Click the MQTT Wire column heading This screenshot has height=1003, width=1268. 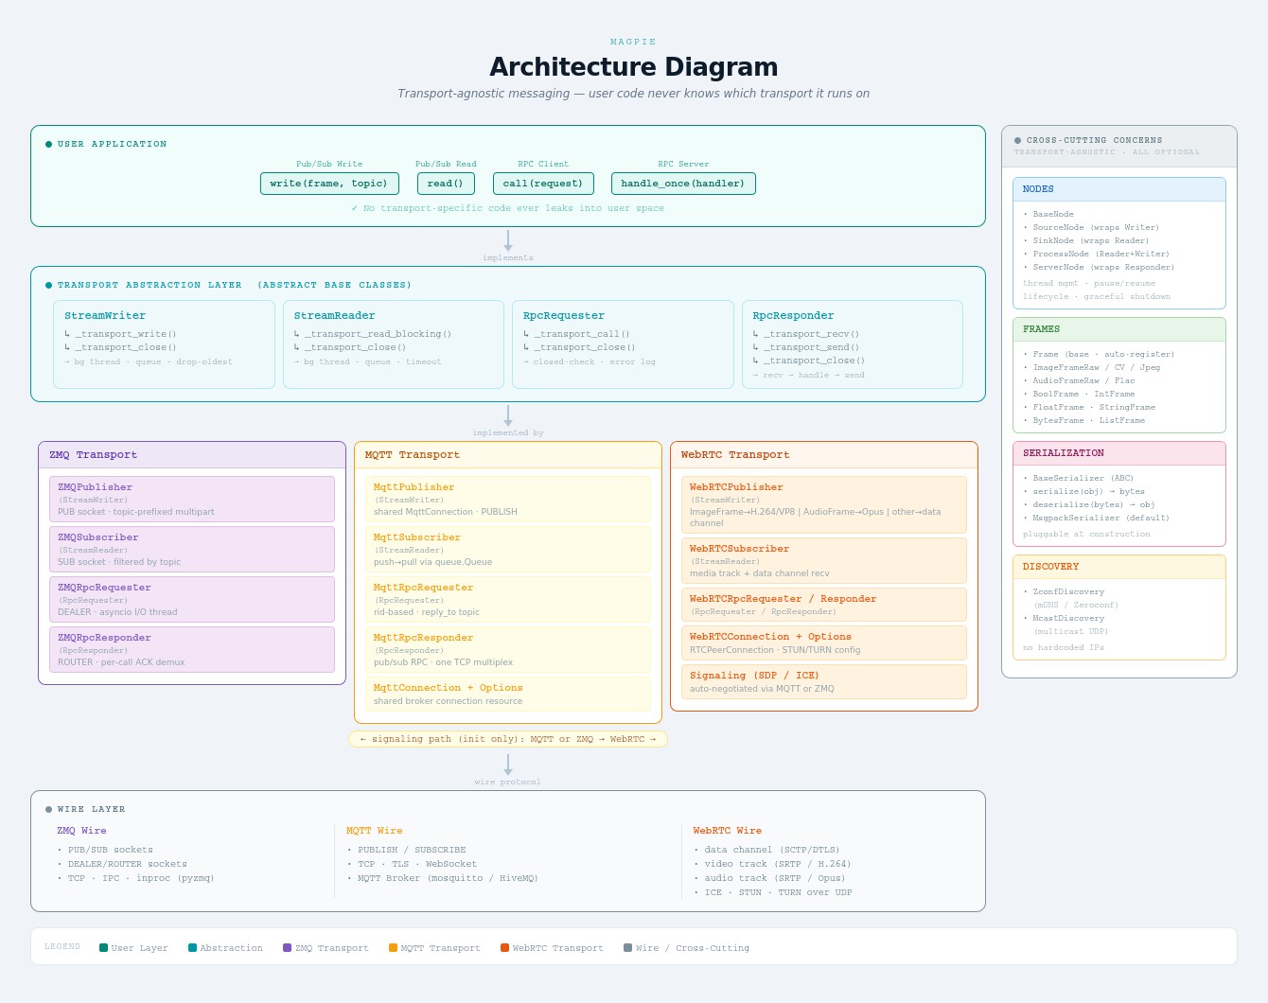point(375,831)
